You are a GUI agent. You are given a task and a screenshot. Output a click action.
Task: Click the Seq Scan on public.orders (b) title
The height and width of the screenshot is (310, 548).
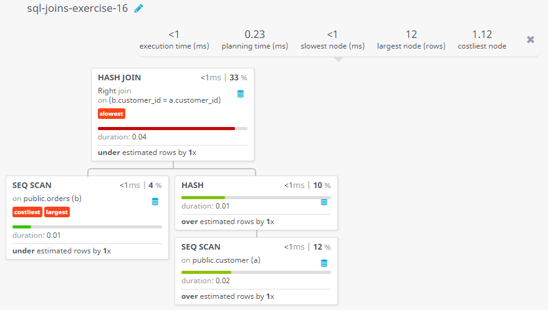click(x=32, y=185)
